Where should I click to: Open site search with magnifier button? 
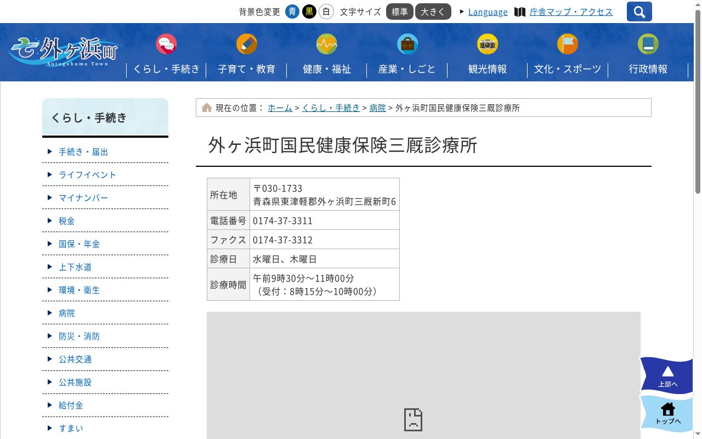(639, 12)
